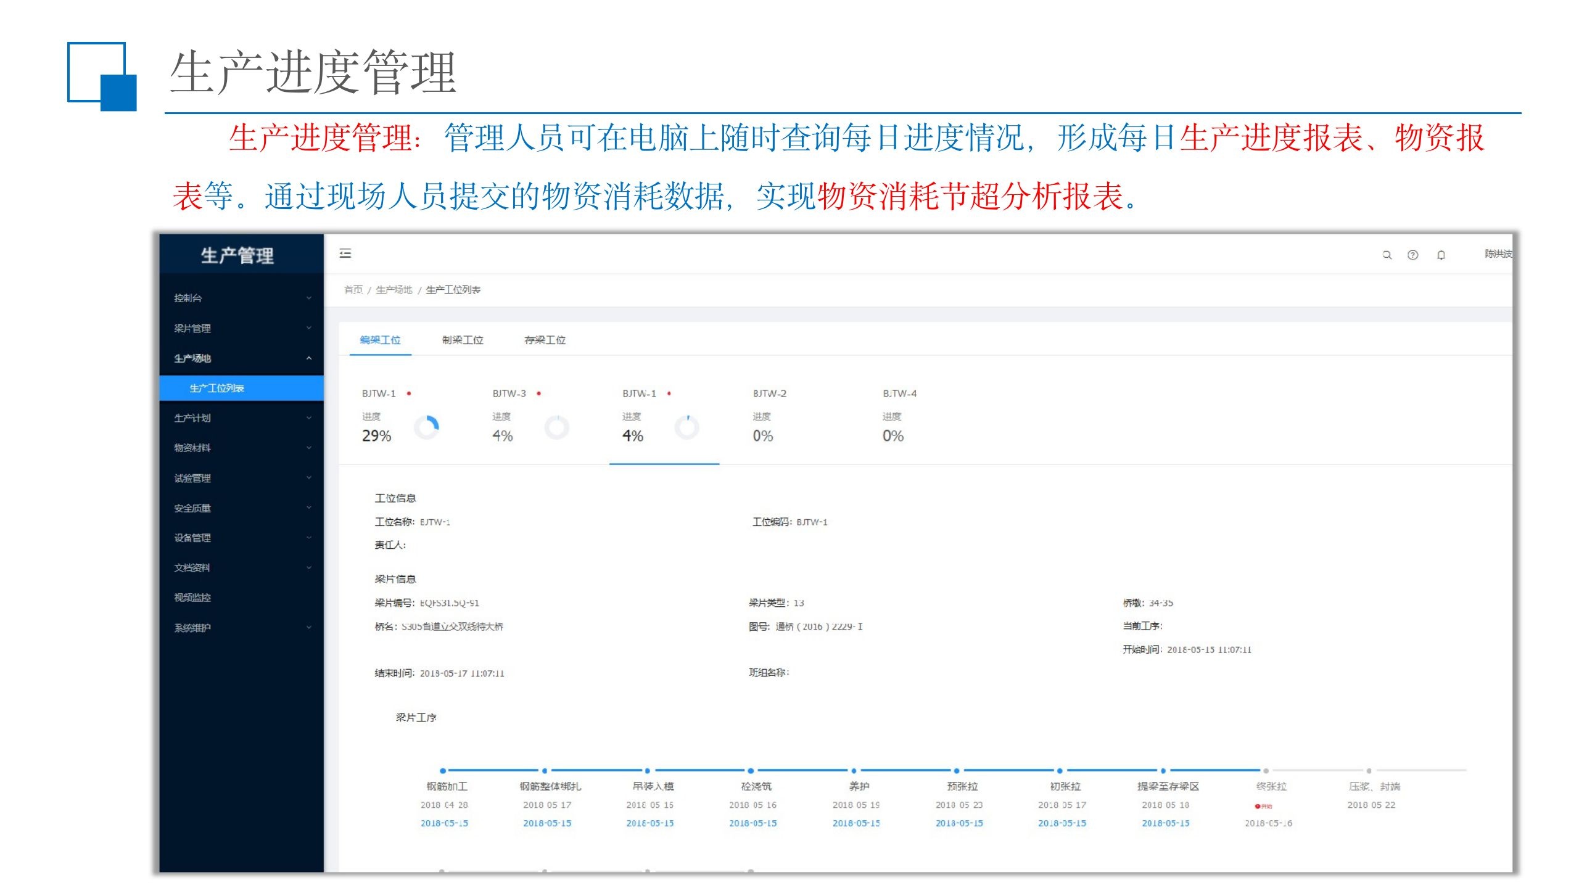Click the 终张拉 step marker on timeline

[x=1266, y=771]
